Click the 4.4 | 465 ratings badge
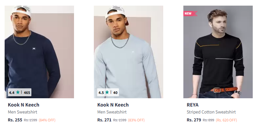The height and width of the screenshot is (131, 261). pyautogui.click(x=19, y=92)
